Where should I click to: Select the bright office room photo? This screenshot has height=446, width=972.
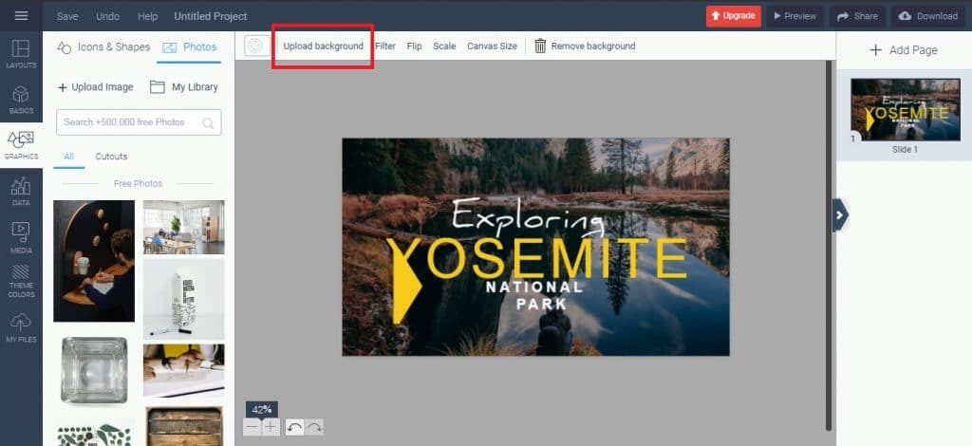point(184,227)
